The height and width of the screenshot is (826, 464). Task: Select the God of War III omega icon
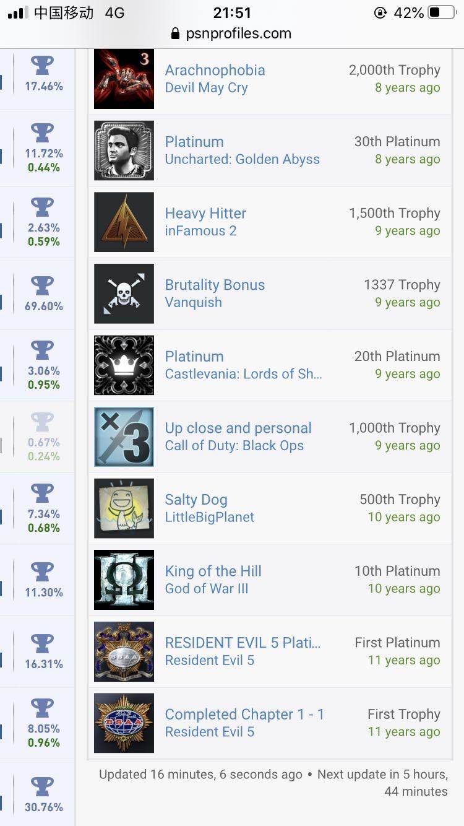(x=124, y=580)
